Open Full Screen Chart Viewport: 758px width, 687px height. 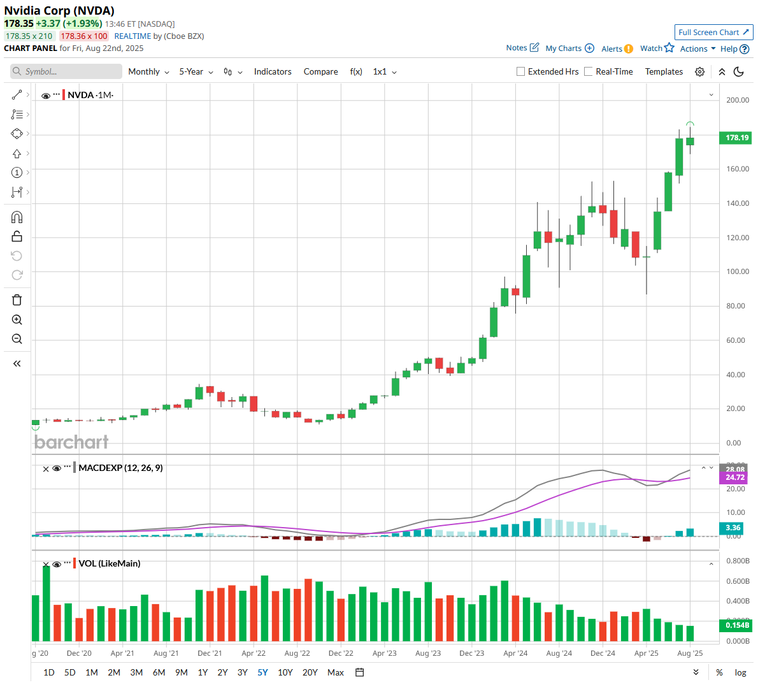coord(713,33)
